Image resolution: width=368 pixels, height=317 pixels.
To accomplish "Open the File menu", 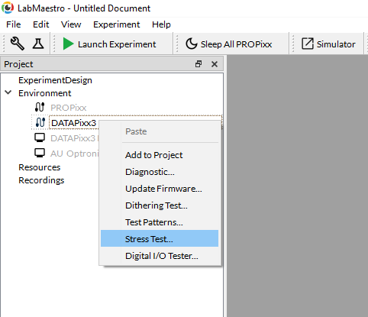I will (x=14, y=24).
